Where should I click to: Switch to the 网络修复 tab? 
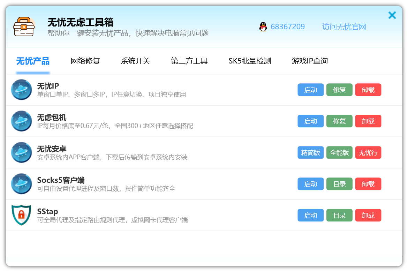coord(85,61)
